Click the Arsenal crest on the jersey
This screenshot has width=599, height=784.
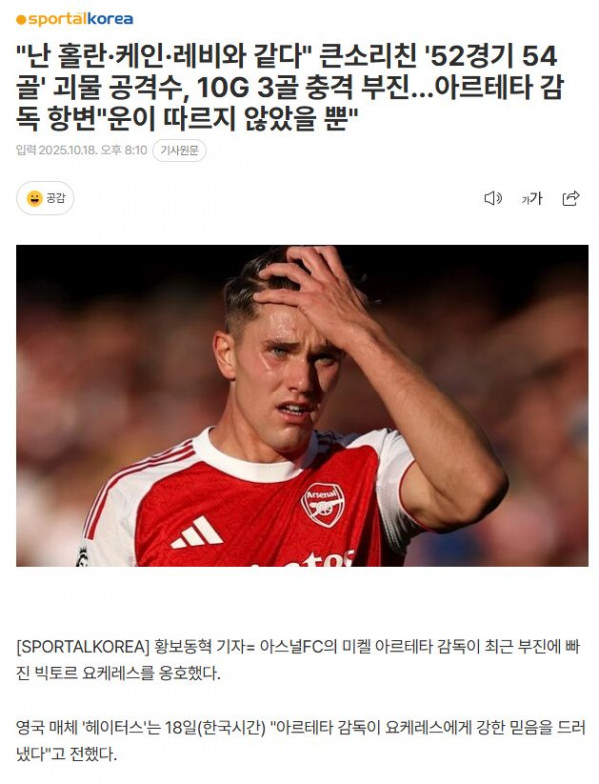click(x=322, y=505)
